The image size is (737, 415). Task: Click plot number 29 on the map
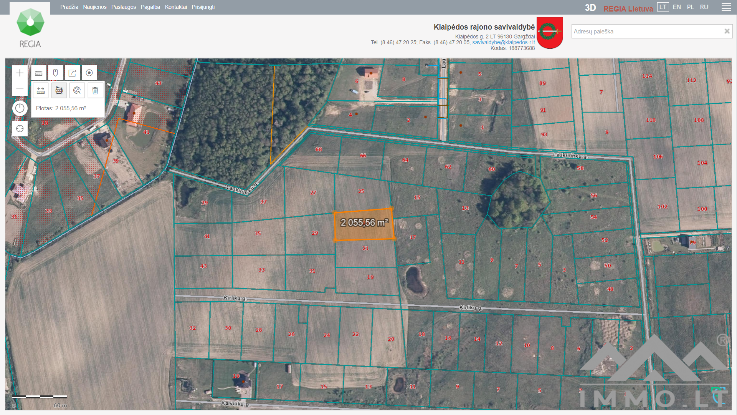click(x=315, y=233)
